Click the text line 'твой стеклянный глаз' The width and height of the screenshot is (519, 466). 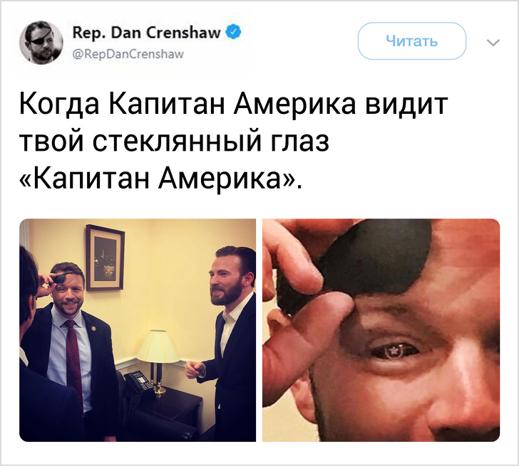175,142
